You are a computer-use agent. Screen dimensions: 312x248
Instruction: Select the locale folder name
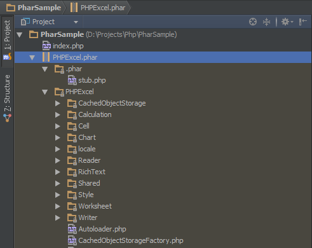pos(87,149)
